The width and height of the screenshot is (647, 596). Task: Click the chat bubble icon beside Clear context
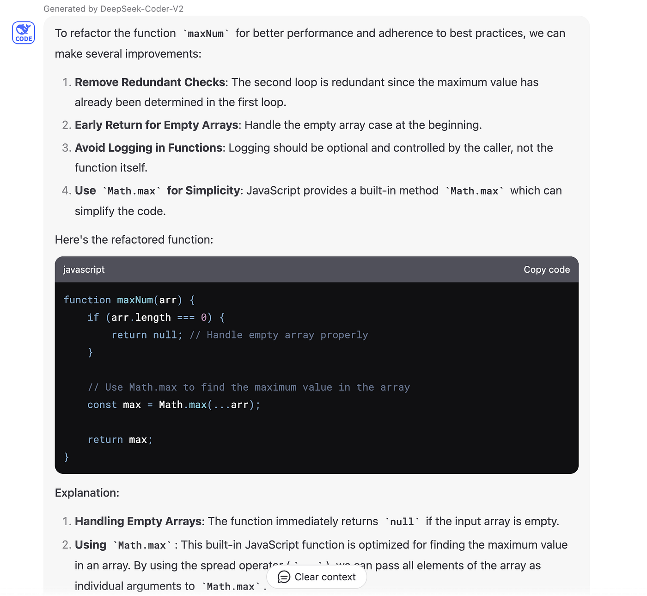click(284, 577)
